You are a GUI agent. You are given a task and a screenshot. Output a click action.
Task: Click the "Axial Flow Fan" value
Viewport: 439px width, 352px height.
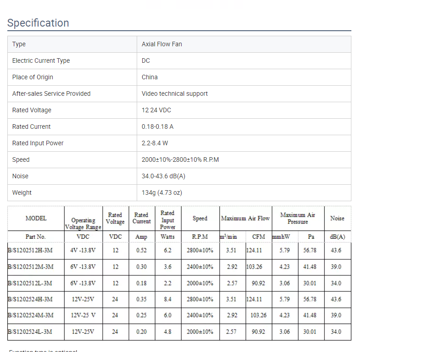pyautogui.click(x=162, y=44)
